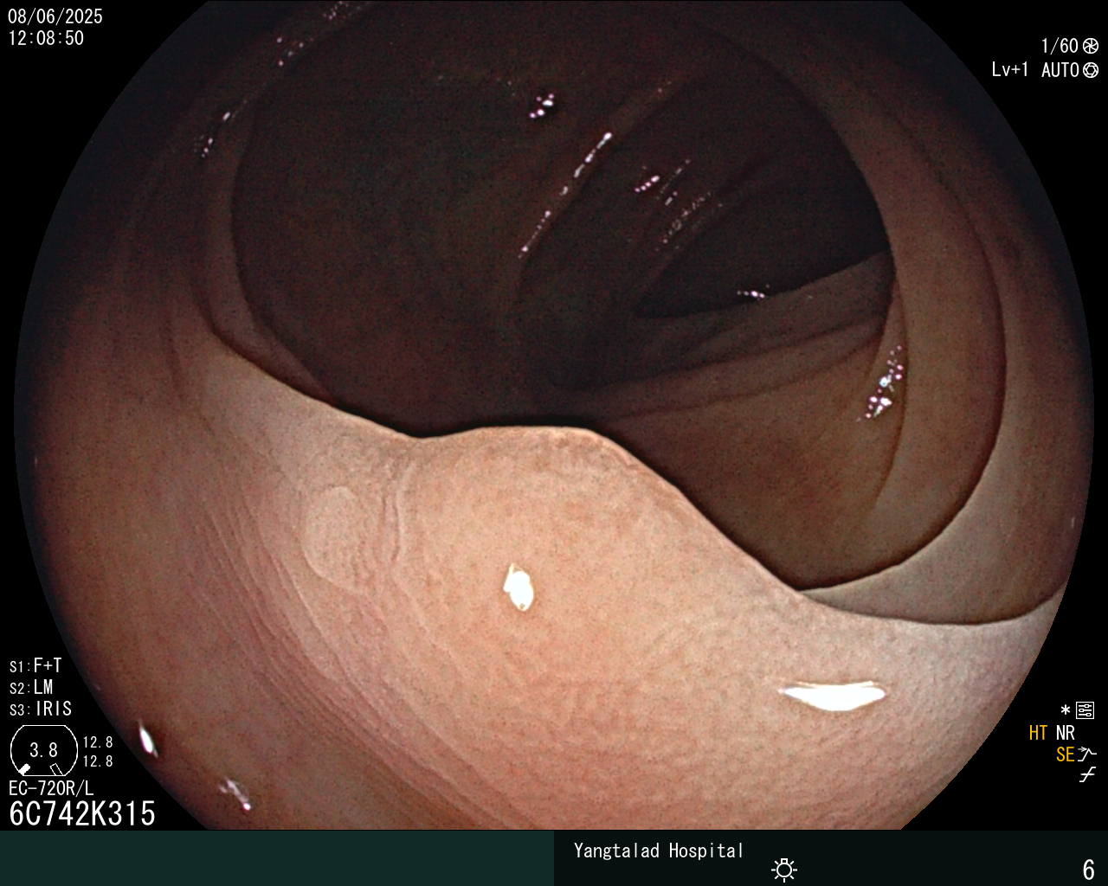Click the date 08/06/2025
This screenshot has width=1108, height=886.
(x=55, y=16)
